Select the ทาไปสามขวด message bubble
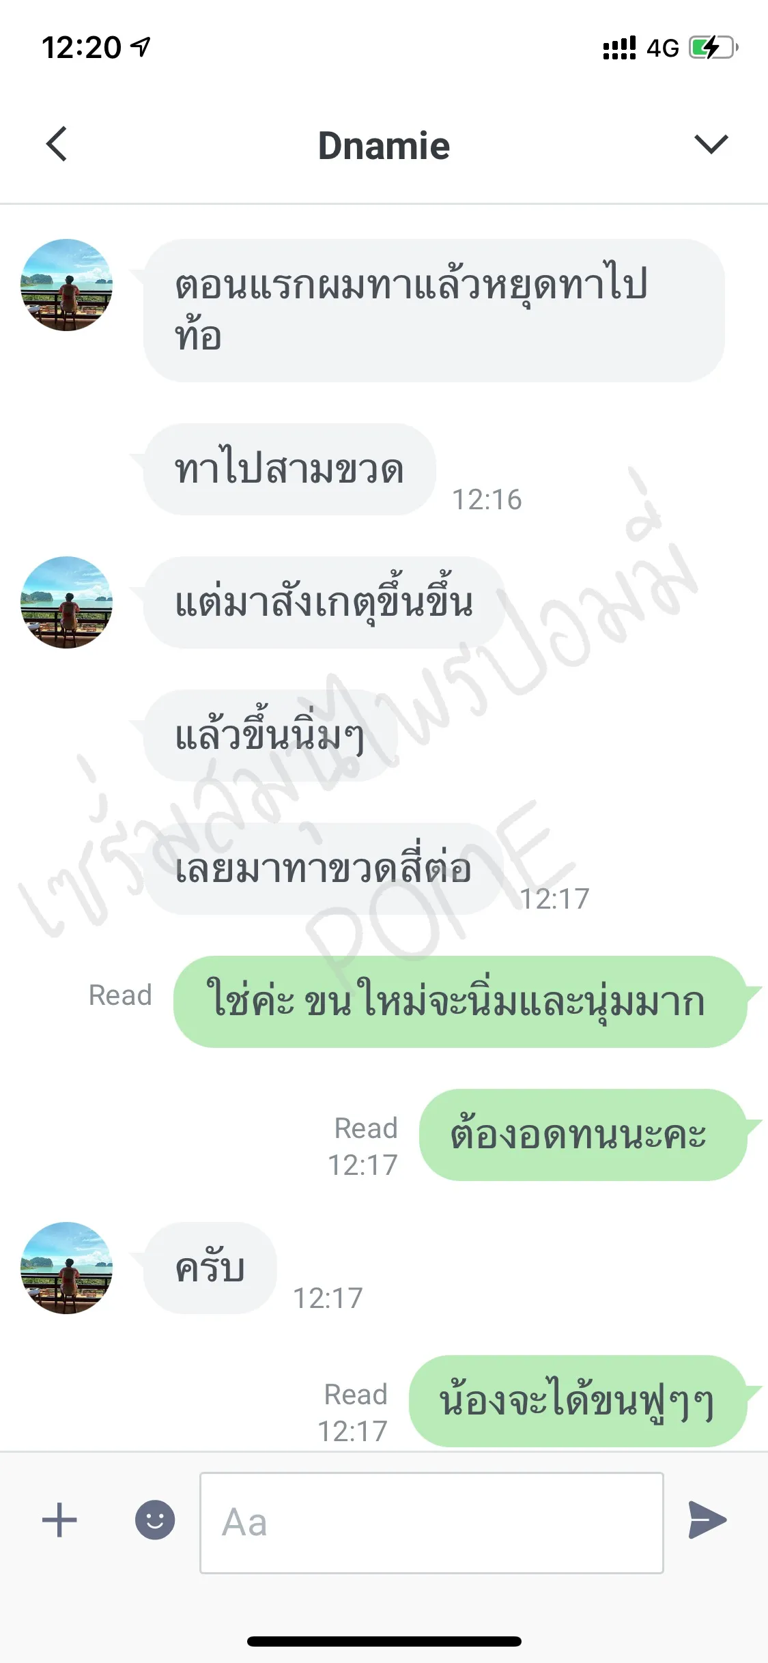Screen dimensions: 768x1663 [289, 469]
